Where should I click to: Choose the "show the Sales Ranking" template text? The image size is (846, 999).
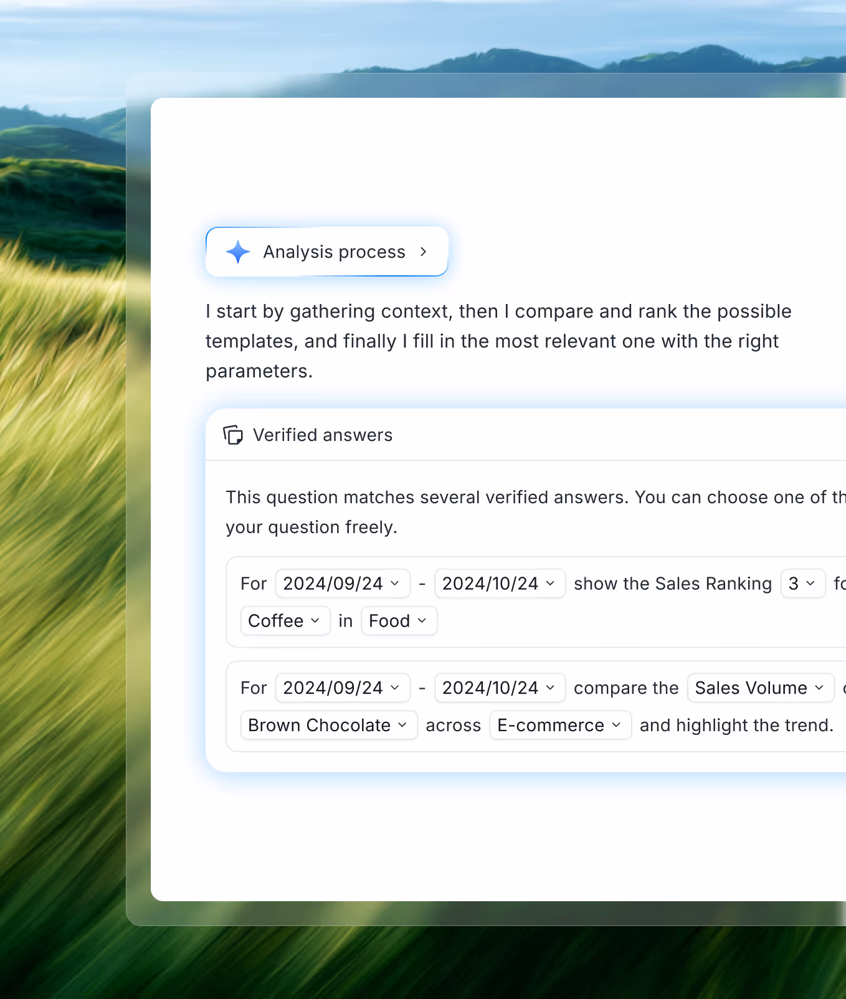click(x=672, y=584)
